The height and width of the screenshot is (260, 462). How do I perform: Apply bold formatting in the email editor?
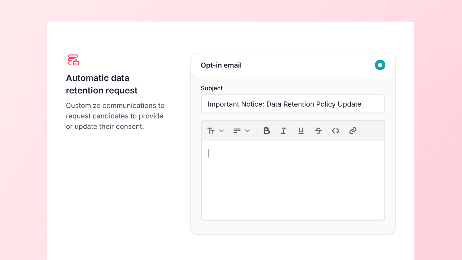(x=267, y=130)
